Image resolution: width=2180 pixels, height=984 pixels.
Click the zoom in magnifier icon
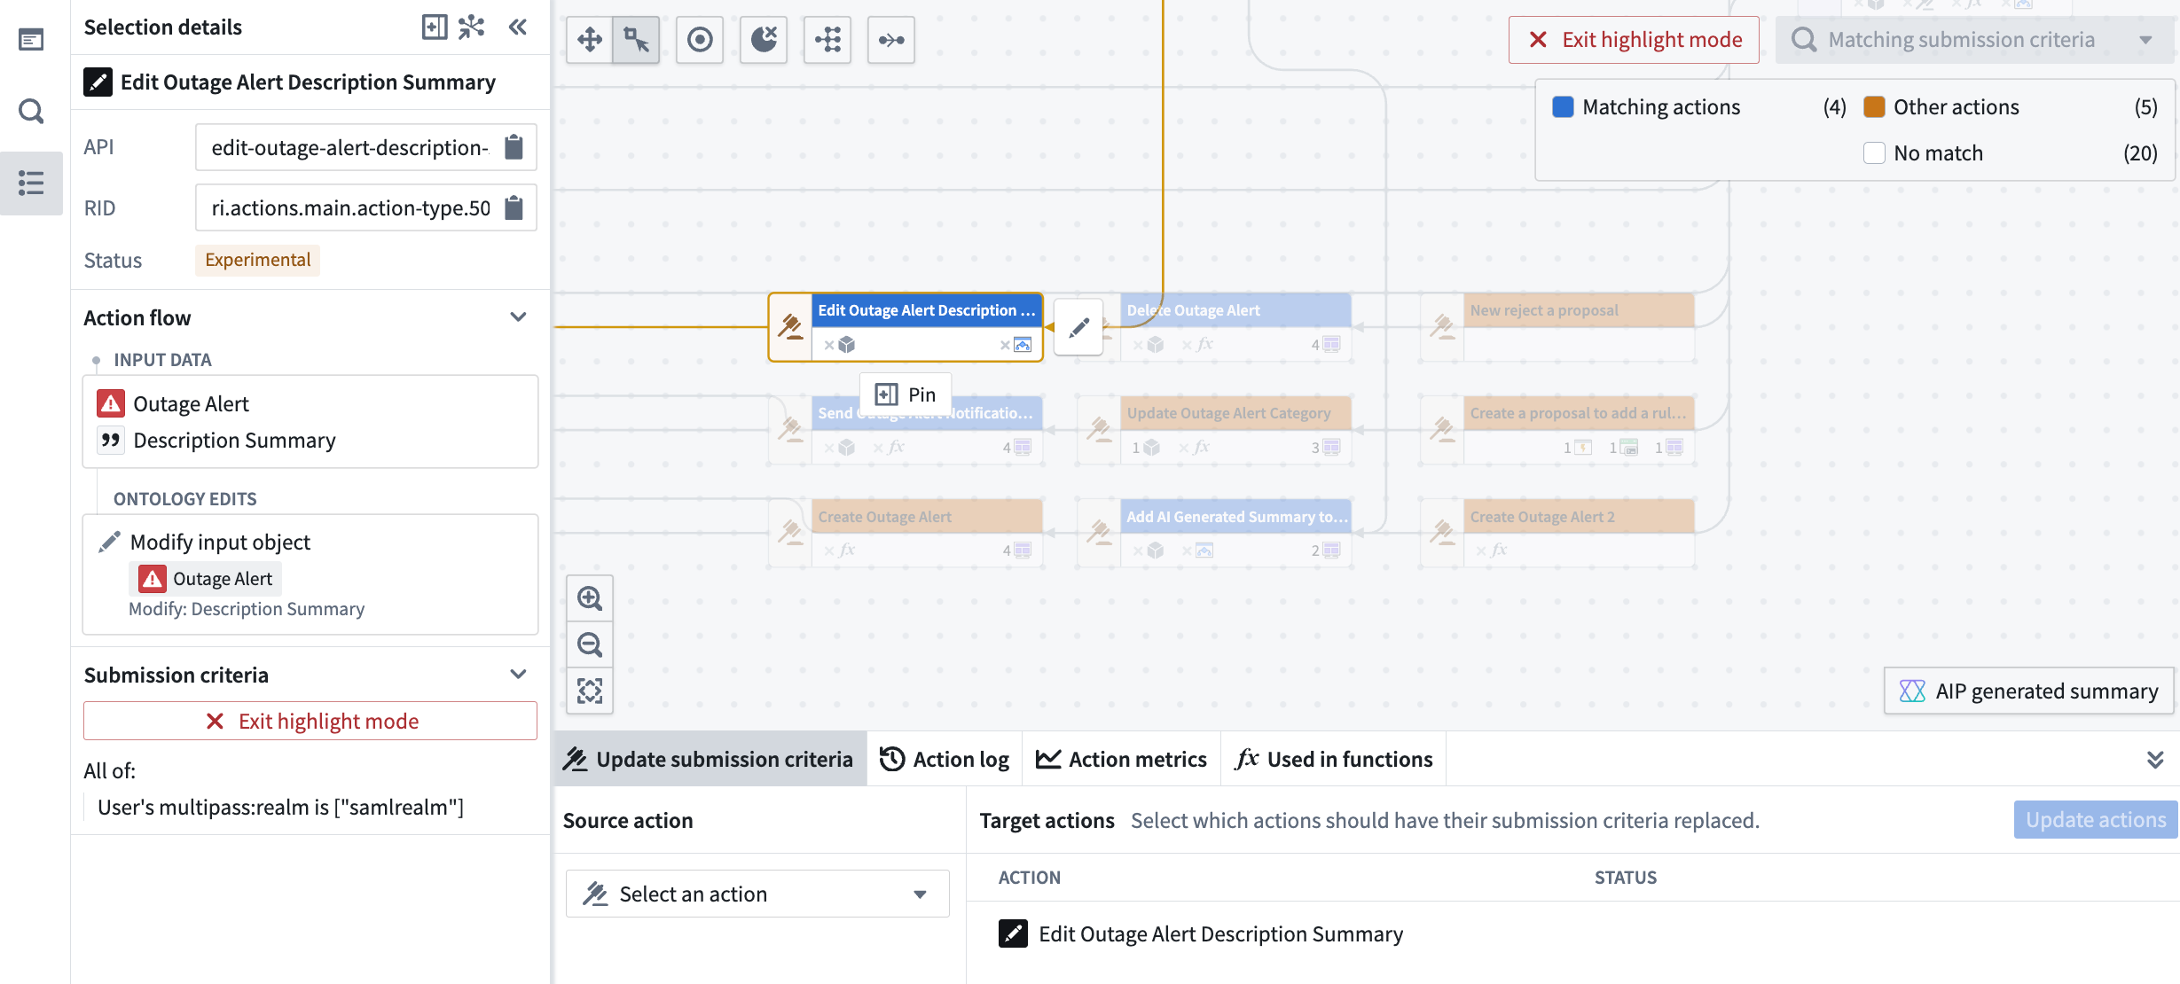coord(590,597)
